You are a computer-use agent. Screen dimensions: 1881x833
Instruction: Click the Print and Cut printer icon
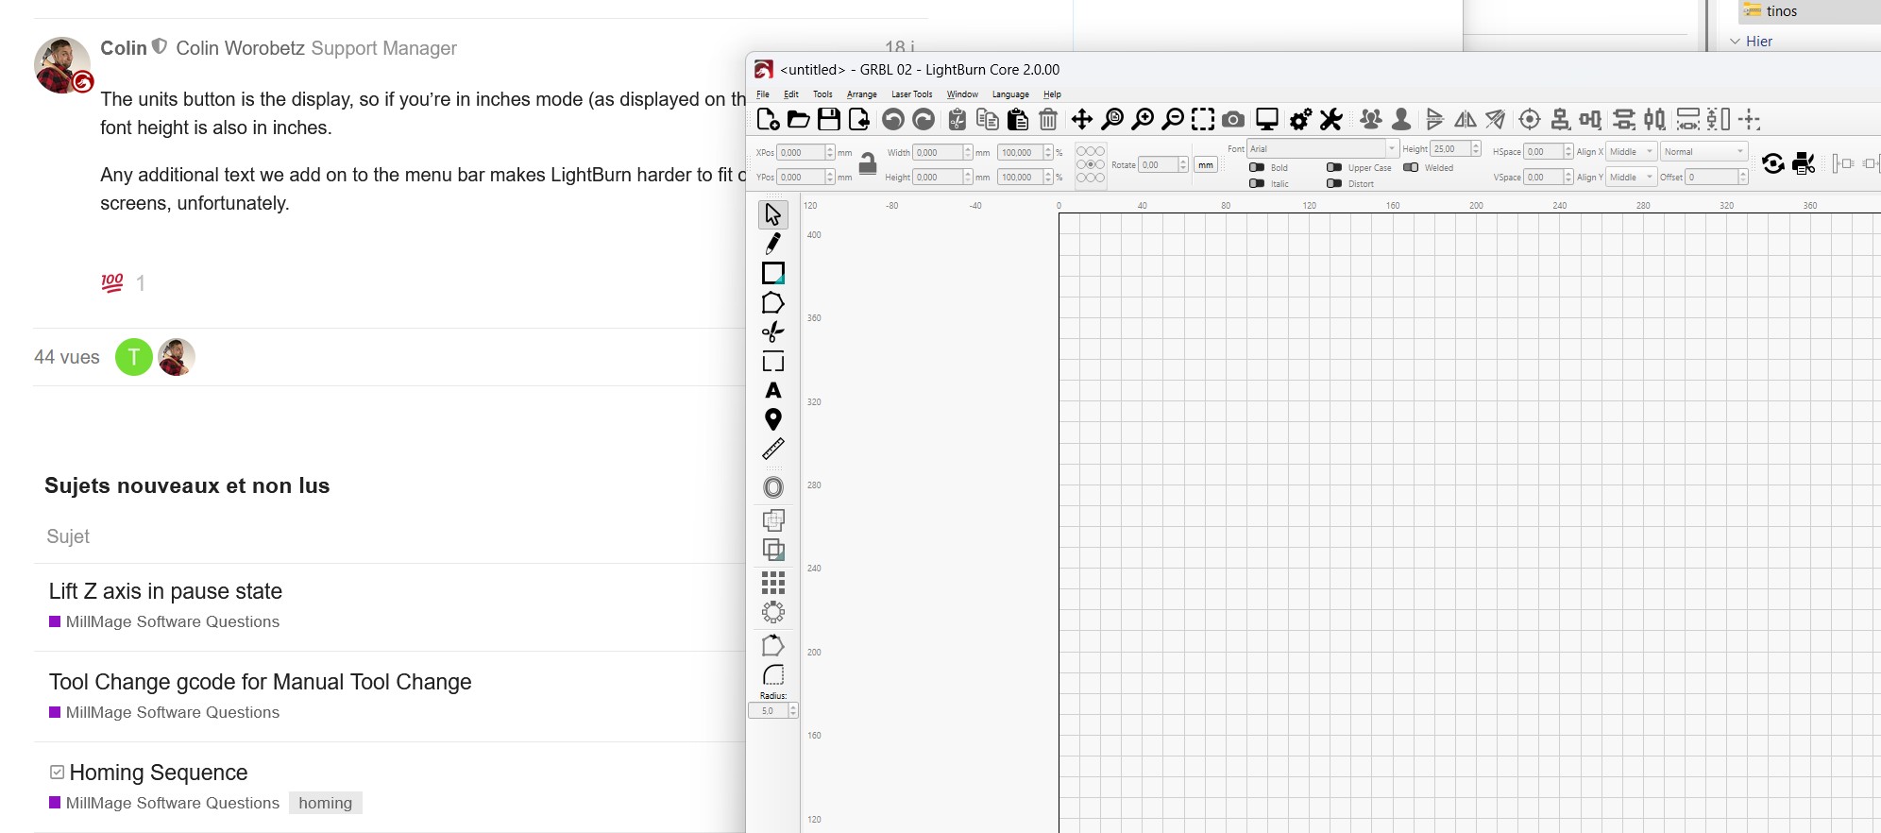pos(1805,163)
